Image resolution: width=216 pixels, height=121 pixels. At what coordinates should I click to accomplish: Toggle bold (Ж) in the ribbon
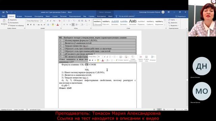coord(28,25)
